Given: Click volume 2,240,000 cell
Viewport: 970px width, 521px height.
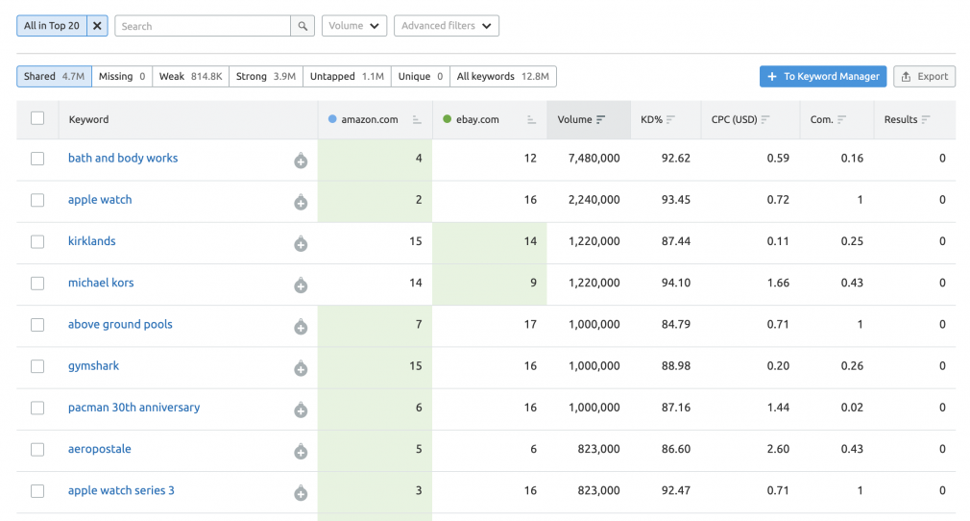Looking at the screenshot, I should (x=594, y=200).
